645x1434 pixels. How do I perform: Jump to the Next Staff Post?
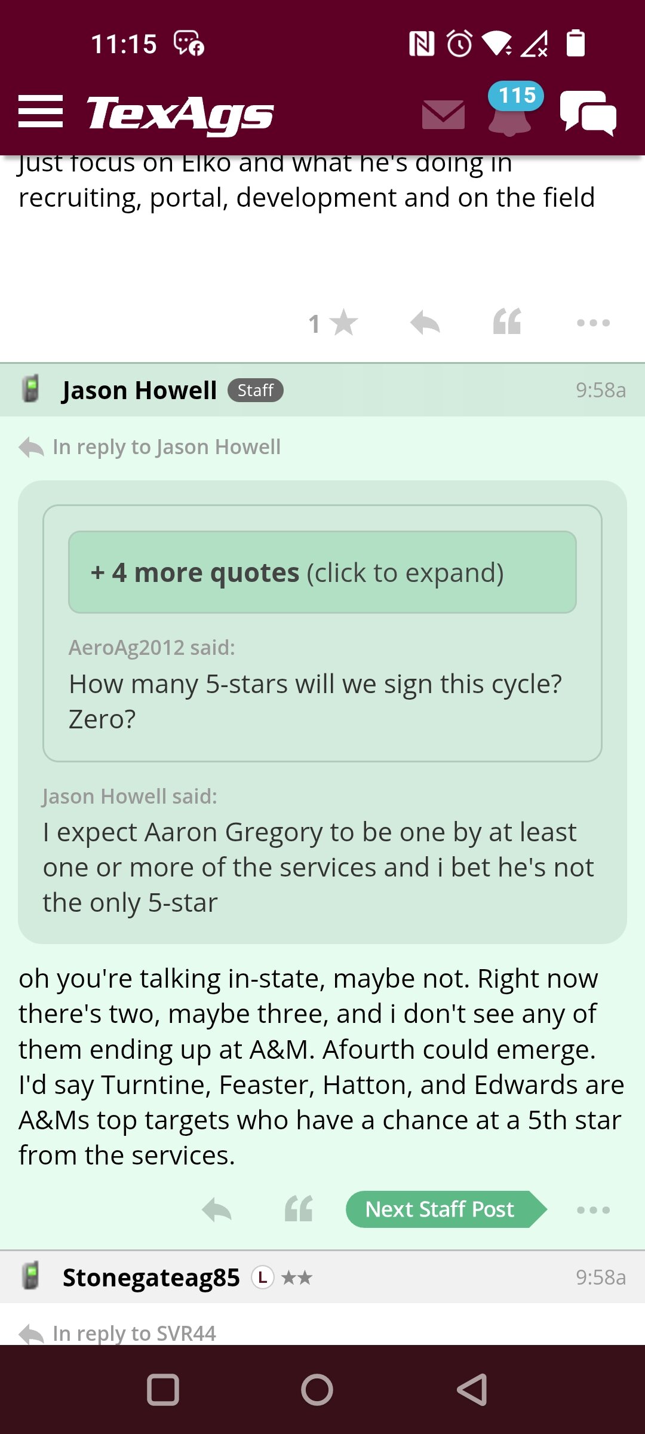[446, 1209]
